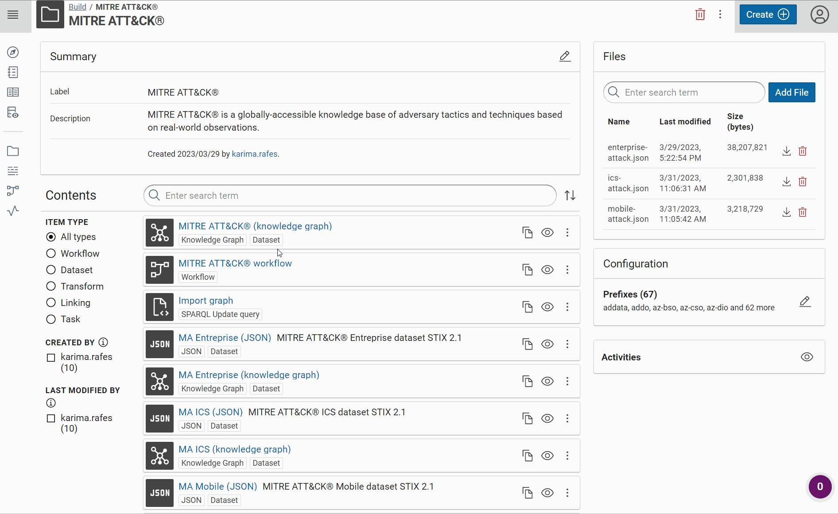Select the Workflow item type filter
This screenshot has height=514, width=838.
tap(51, 254)
